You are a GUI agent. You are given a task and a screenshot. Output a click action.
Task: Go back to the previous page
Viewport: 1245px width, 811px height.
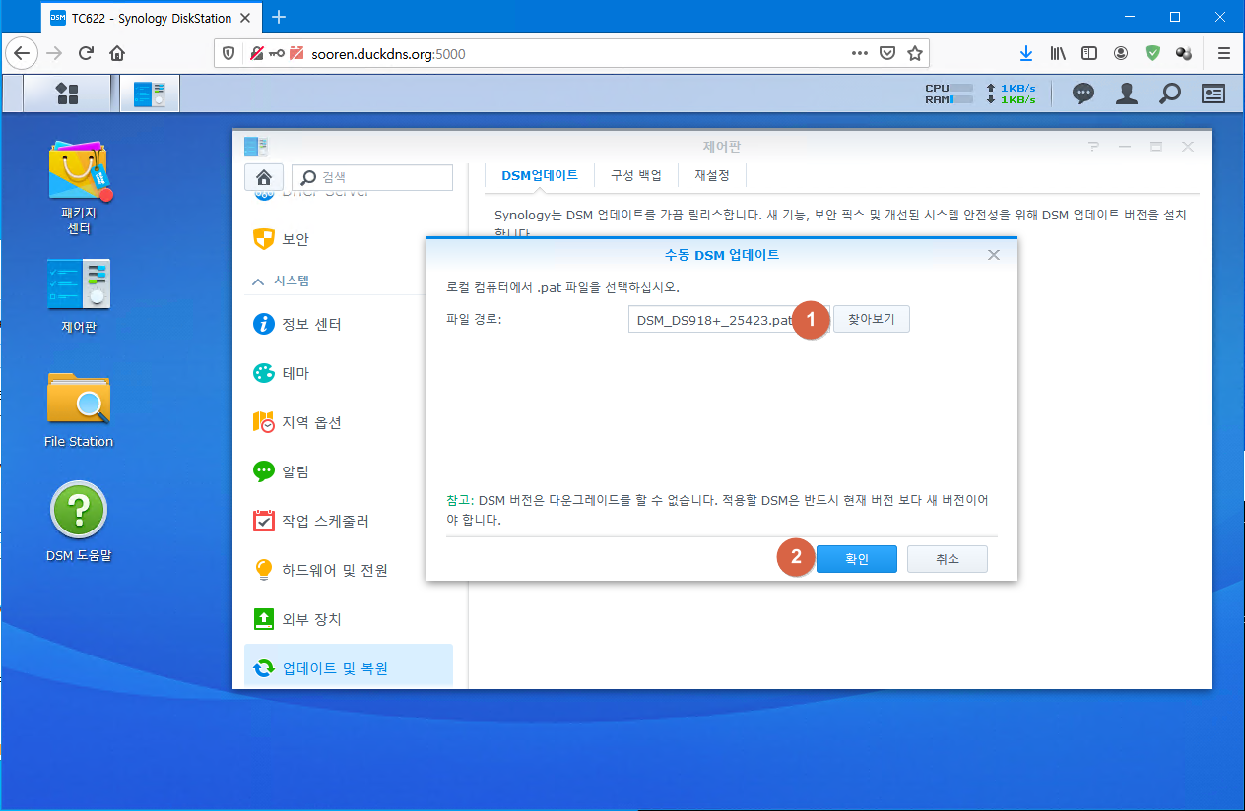22,53
